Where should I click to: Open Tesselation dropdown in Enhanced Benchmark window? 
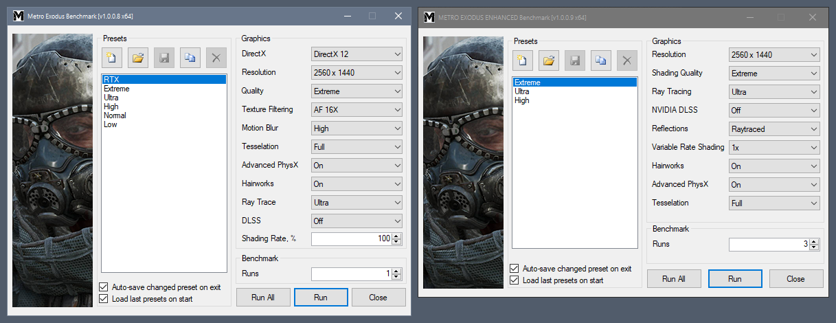pyautogui.click(x=774, y=203)
